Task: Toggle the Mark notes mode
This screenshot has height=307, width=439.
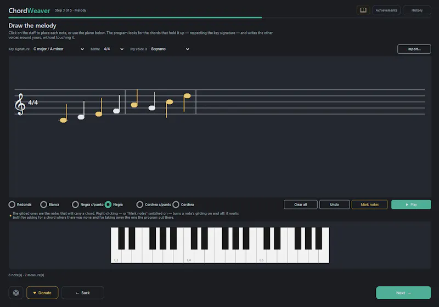Action: [369, 204]
